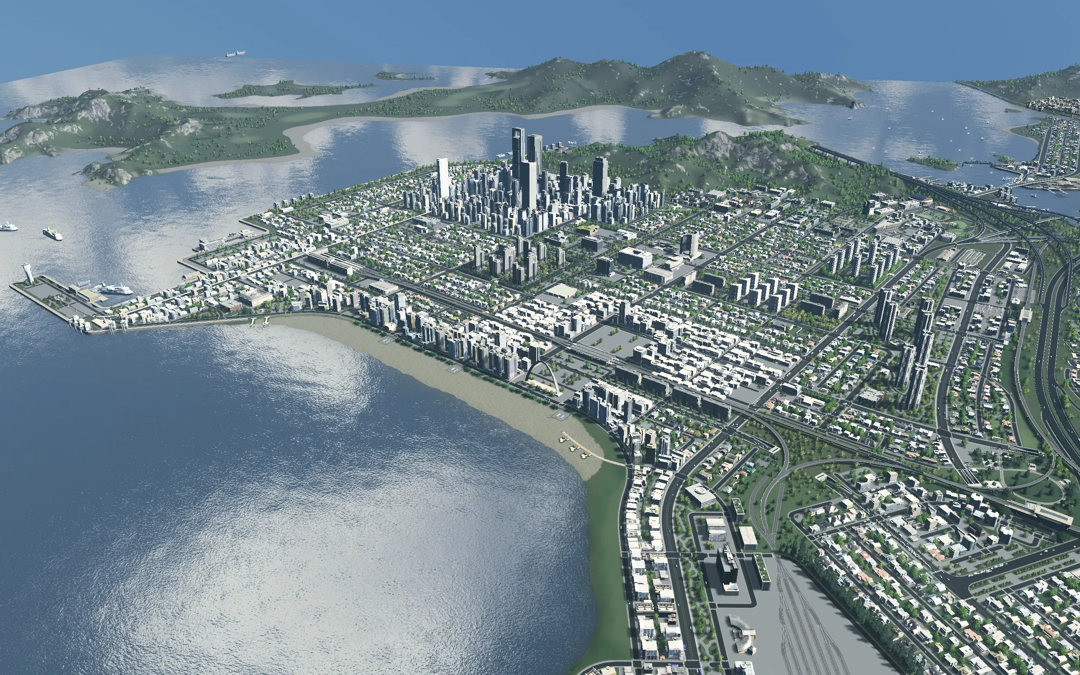Select the white ship at the far left edge

coord(8,227)
